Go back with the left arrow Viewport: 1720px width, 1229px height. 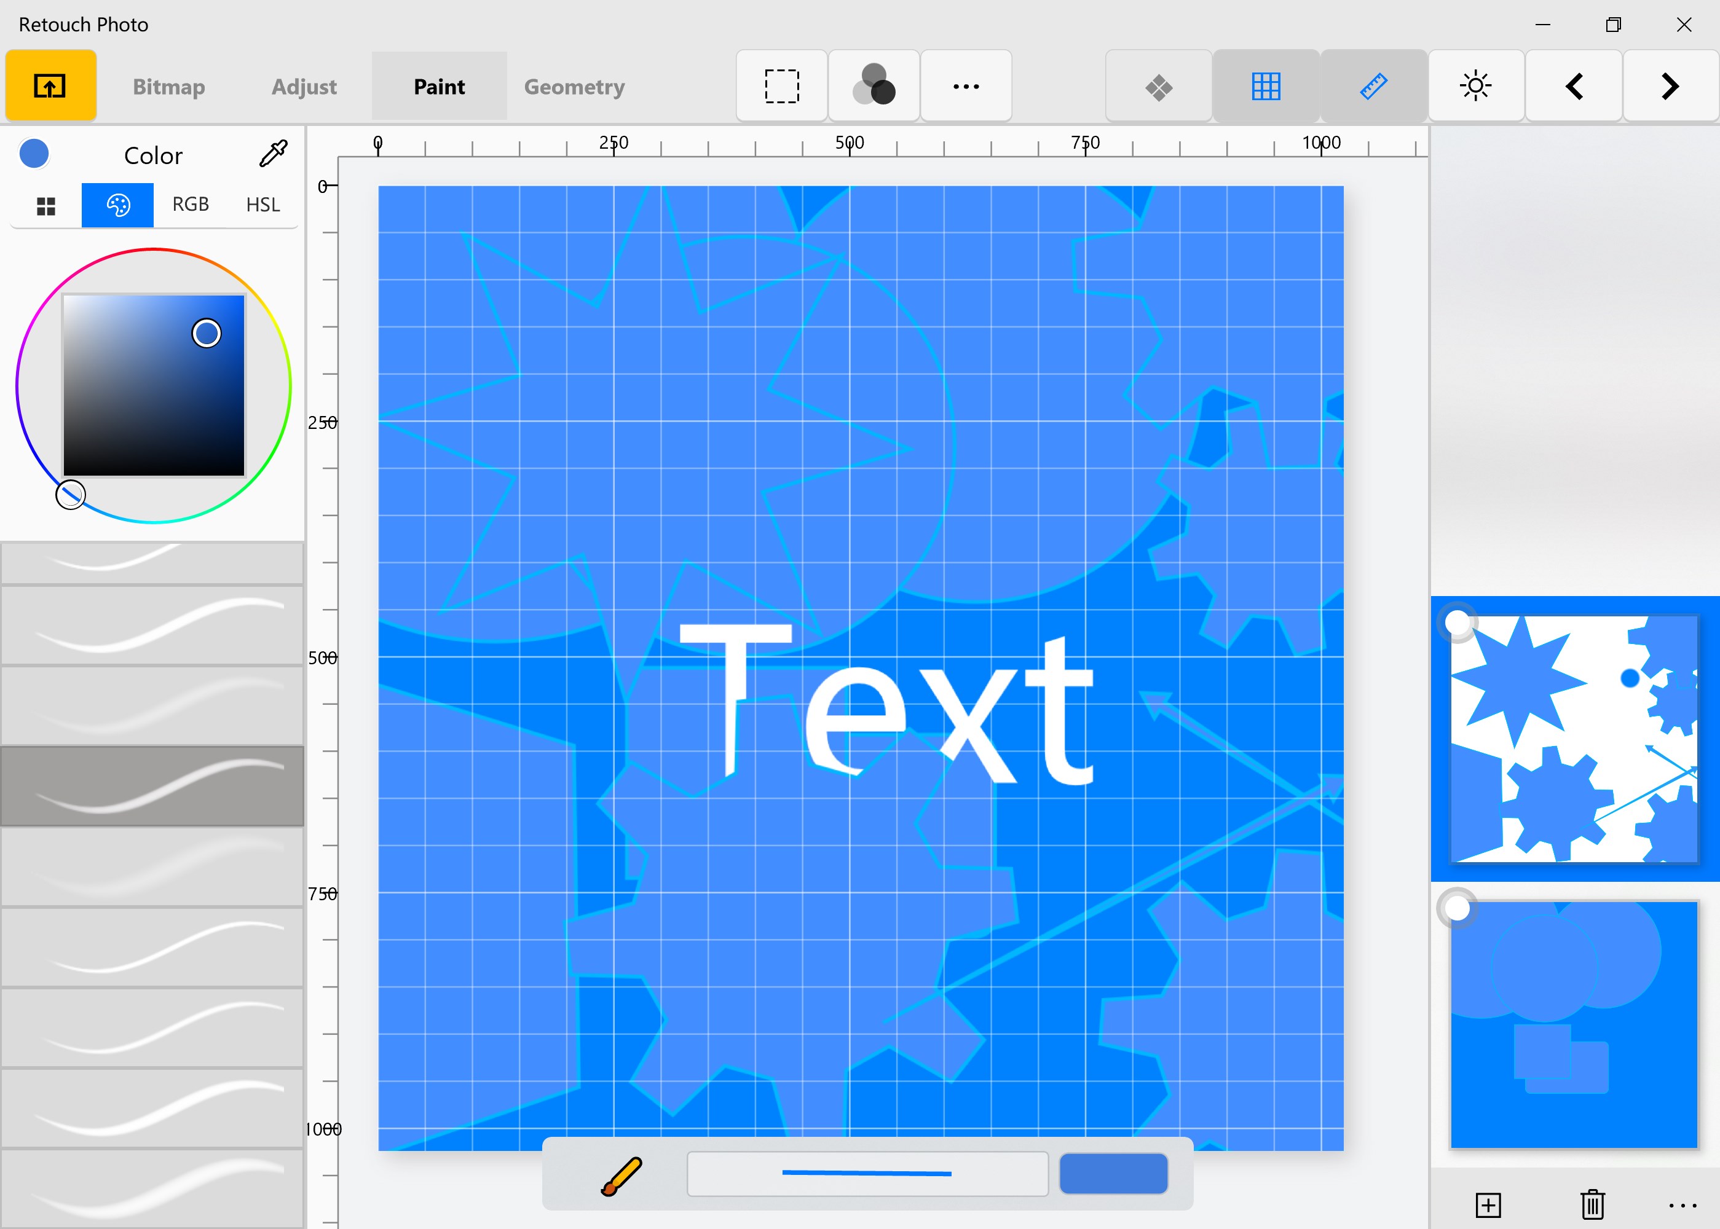(x=1573, y=86)
